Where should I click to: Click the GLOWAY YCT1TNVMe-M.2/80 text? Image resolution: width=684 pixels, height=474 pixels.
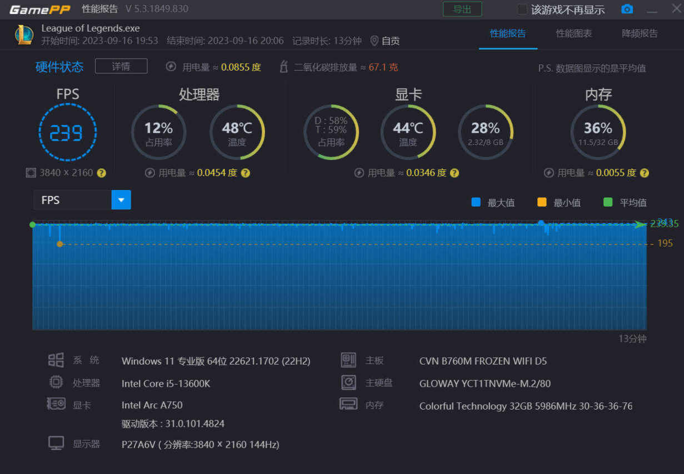click(x=485, y=383)
